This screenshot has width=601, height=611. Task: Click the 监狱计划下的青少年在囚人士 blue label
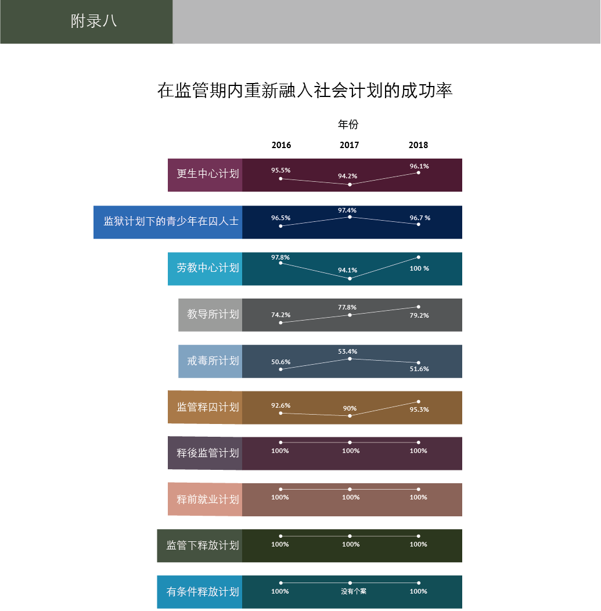tap(168, 222)
